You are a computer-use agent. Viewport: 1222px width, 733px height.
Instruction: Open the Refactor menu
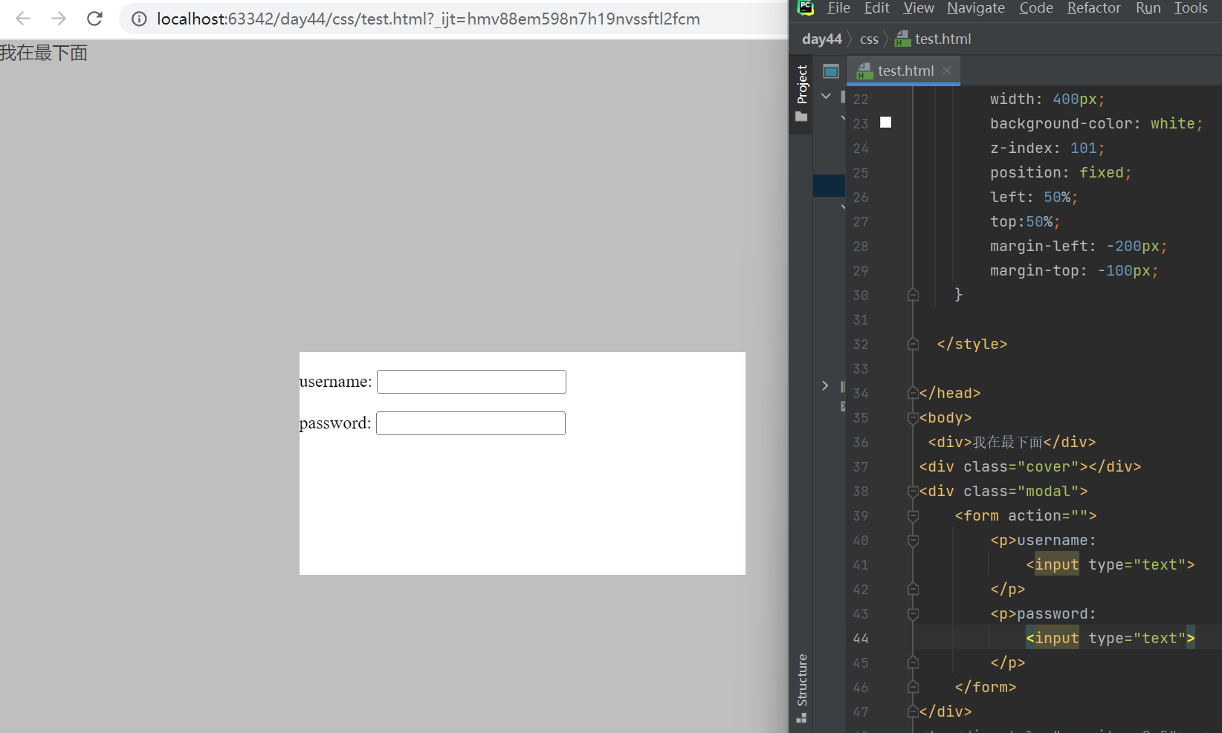click(1094, 7)
